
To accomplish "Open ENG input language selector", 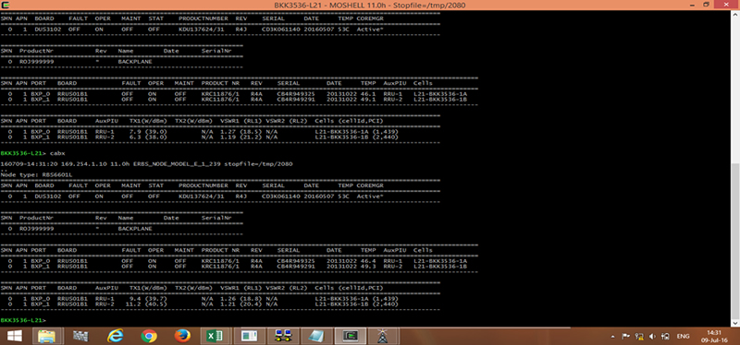I will [x=683, y=337].
